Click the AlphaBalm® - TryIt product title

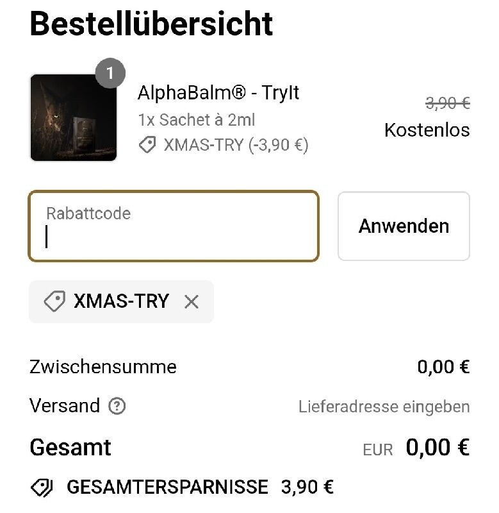(x=218, y=93)
